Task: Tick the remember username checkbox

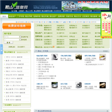Action: [21, 37]
